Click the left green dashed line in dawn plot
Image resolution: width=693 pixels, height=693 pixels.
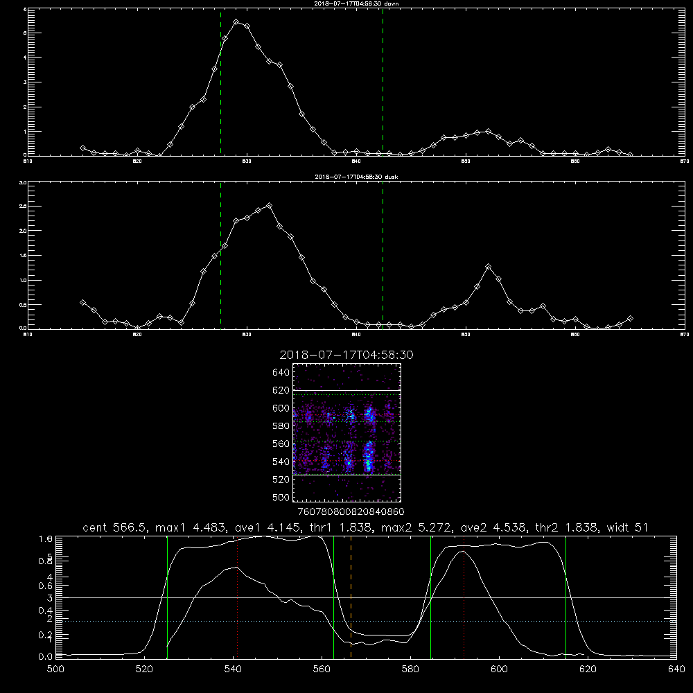(x=220, y=82)
